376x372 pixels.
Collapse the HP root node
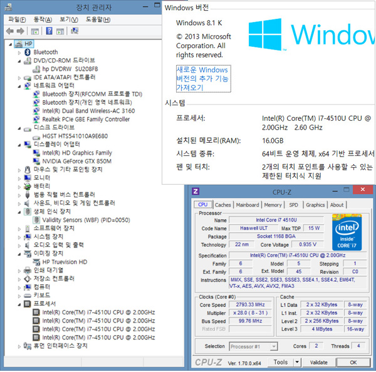pyautogui.click(x=10, y=44)
